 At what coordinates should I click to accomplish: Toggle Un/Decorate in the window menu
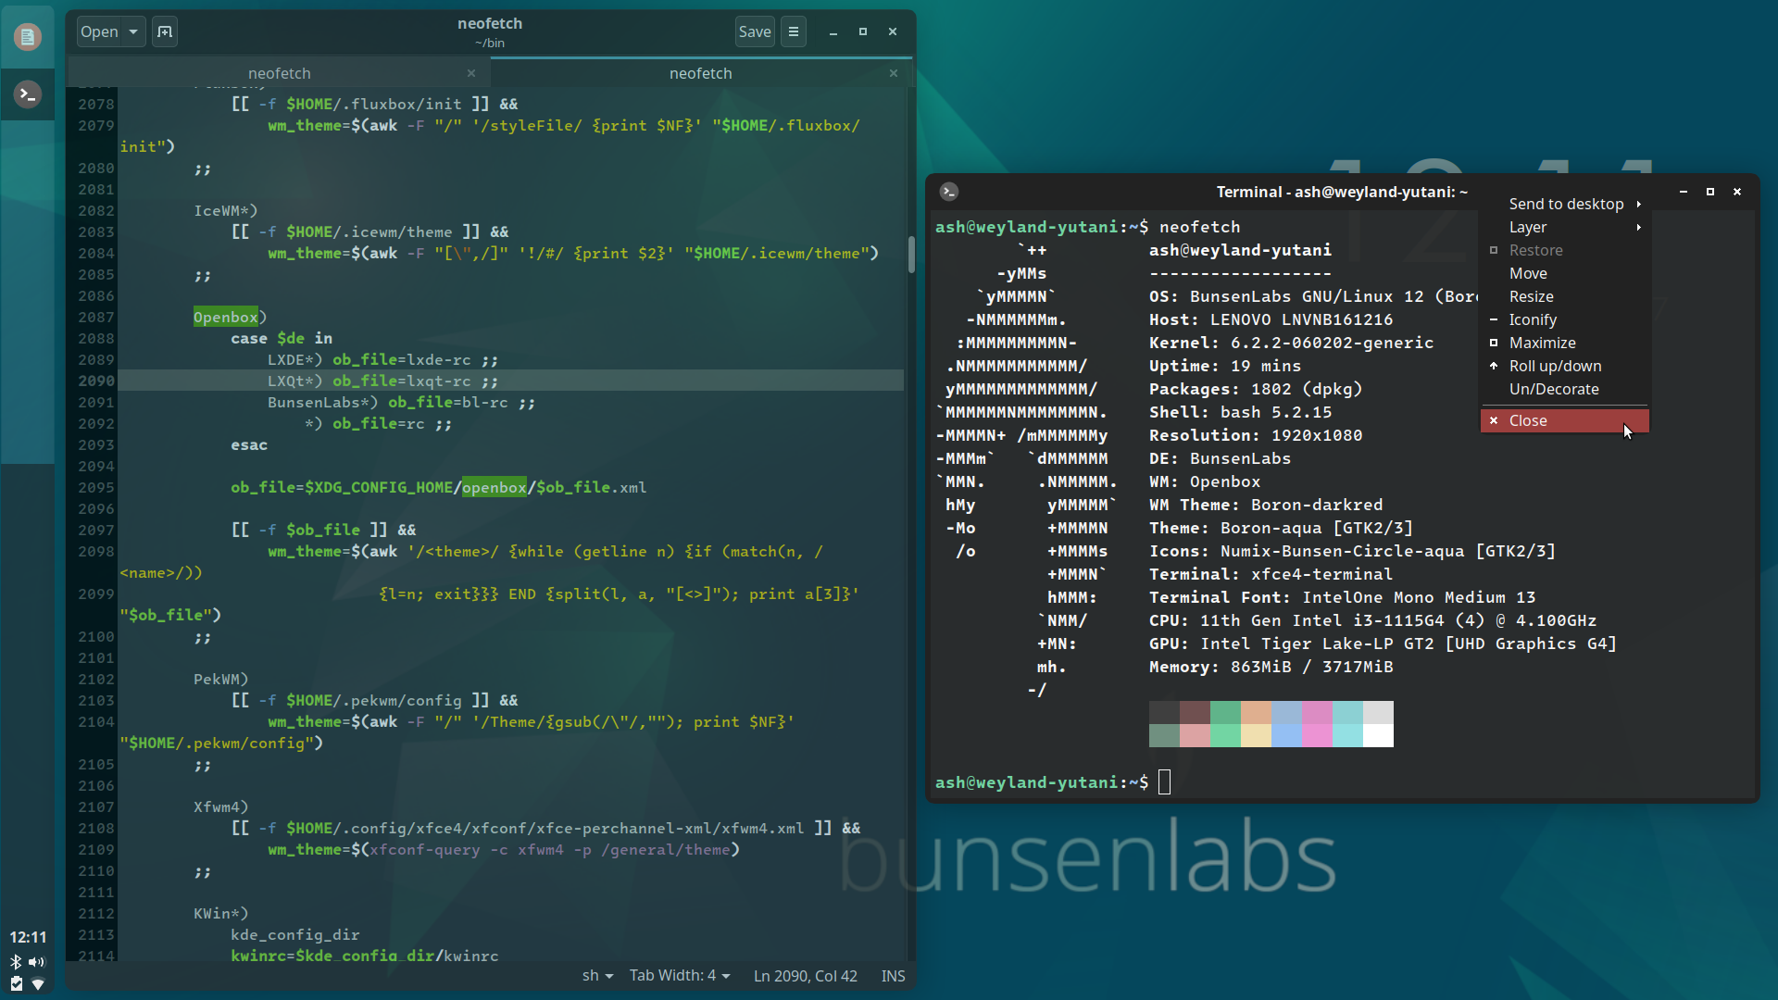tap(1554, 389)
